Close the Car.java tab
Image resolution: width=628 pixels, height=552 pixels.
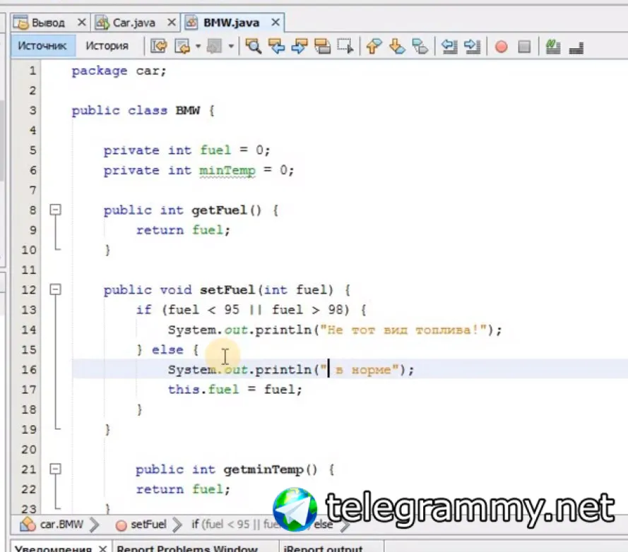(x=172, y=23)
